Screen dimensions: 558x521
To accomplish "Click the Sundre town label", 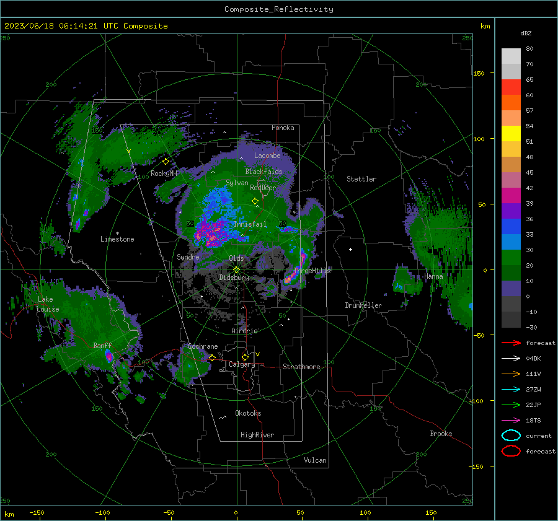I will [188, 257].
